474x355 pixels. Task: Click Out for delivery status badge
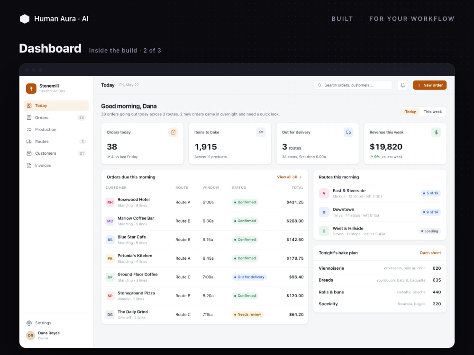249,277
